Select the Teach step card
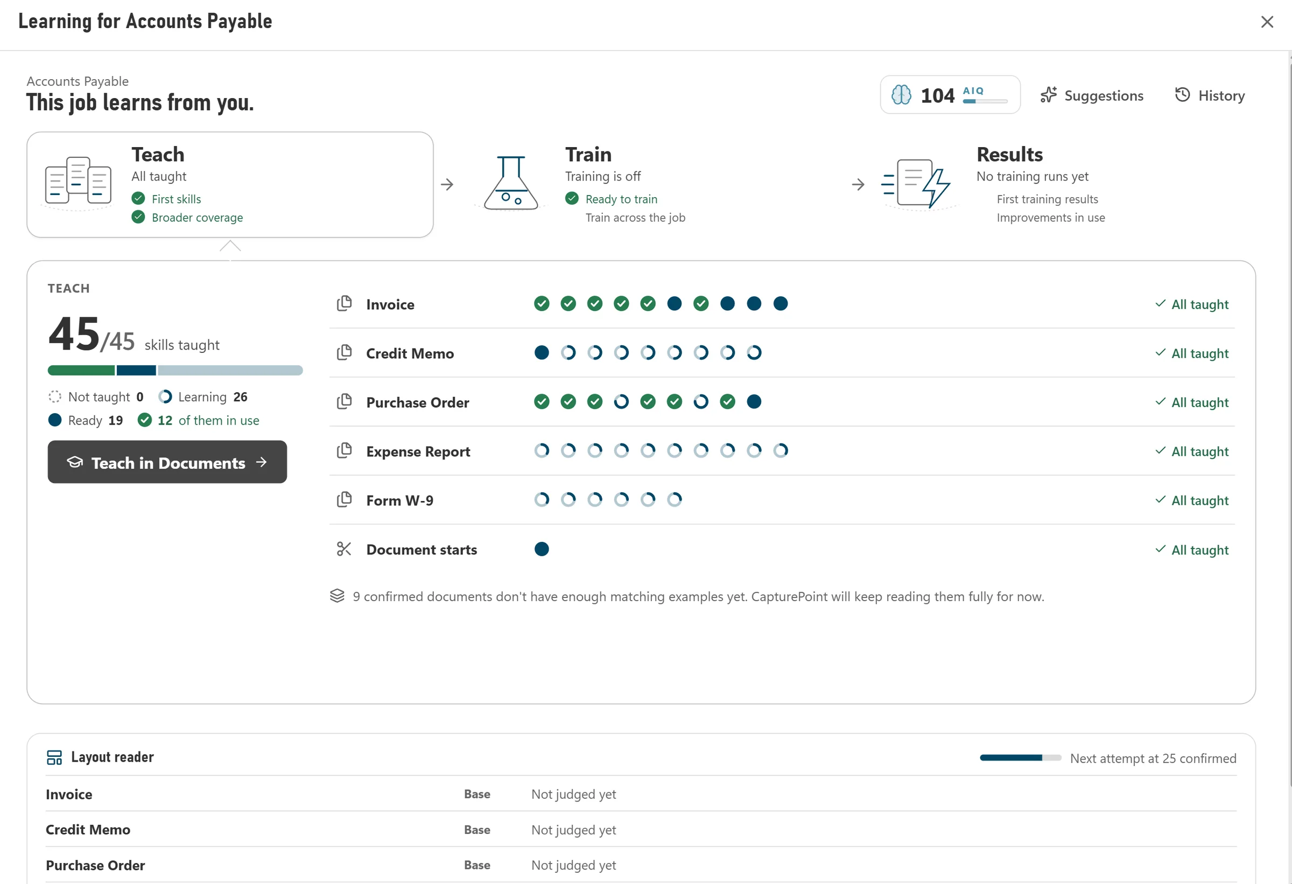Viewport: 1292px width, 884px height. [x=230, y=185]
